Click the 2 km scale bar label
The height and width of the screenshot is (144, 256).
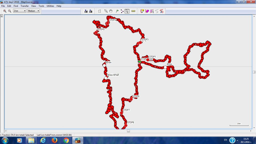239,123
